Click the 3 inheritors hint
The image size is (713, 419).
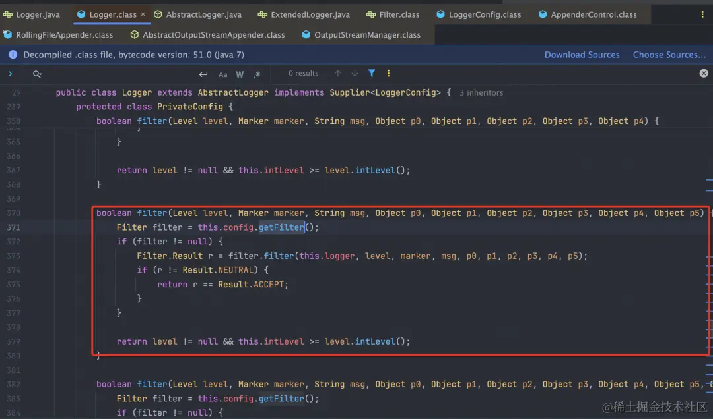pos(481,93)
